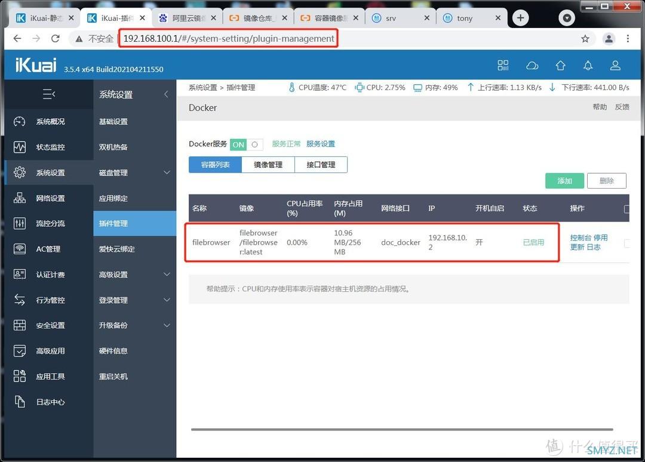Screen dimensions: 645x462
Task: Switch to the 接口管理 tab
Action: tap(321, 164)
